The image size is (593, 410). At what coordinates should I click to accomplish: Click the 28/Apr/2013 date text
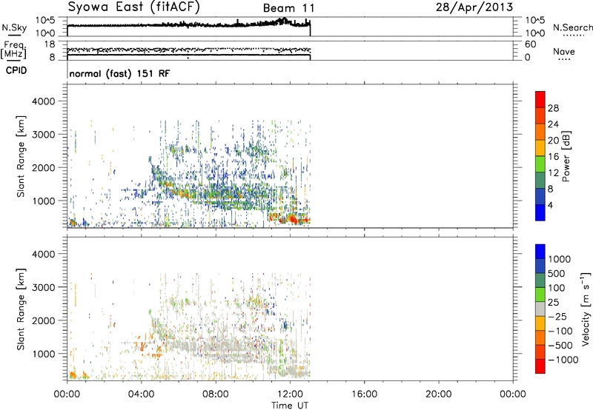tap(474, 7)
